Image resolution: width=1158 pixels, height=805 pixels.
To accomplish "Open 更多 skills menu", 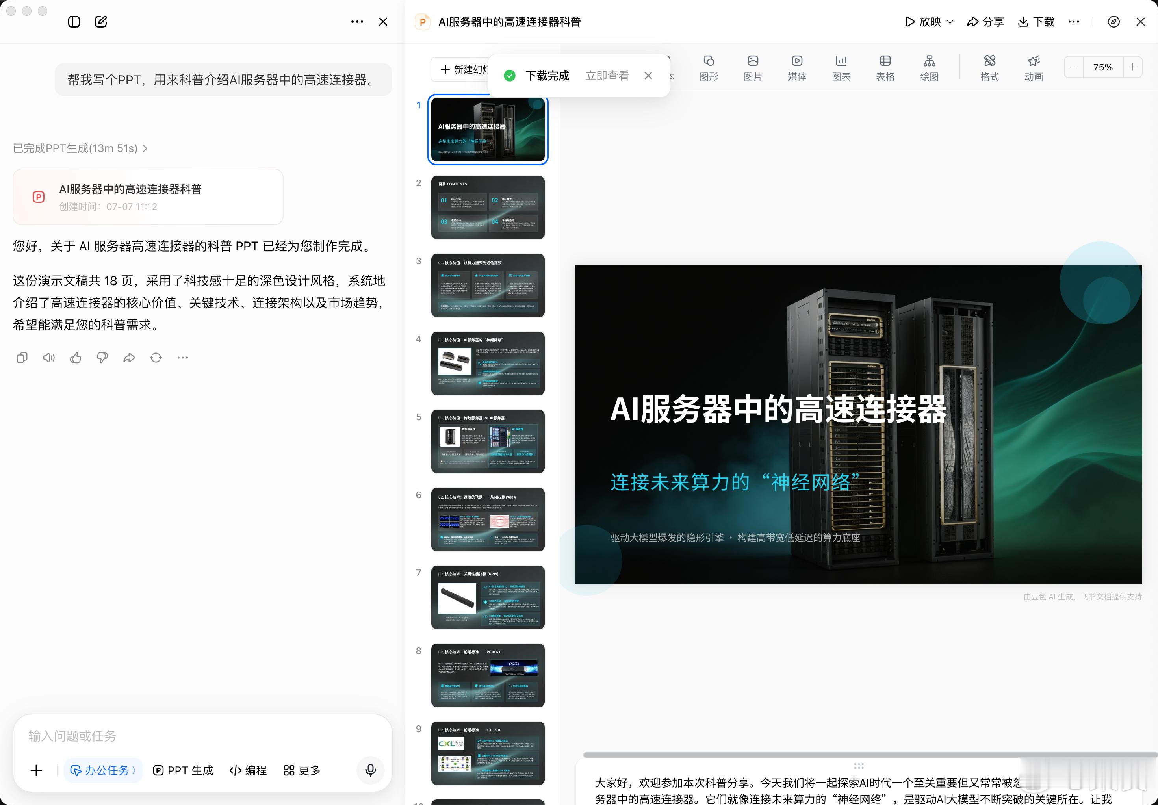I will pos(302,770).
